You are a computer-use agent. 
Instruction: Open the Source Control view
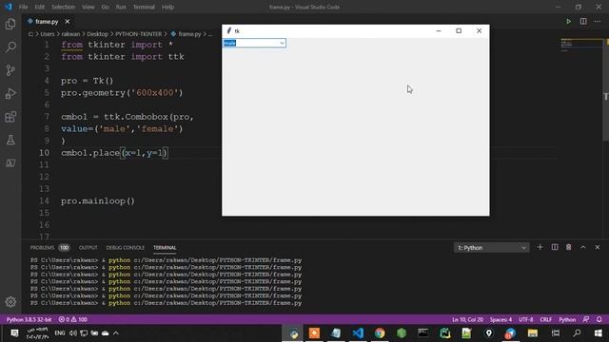pyautogui.click(x=10, y=70)
